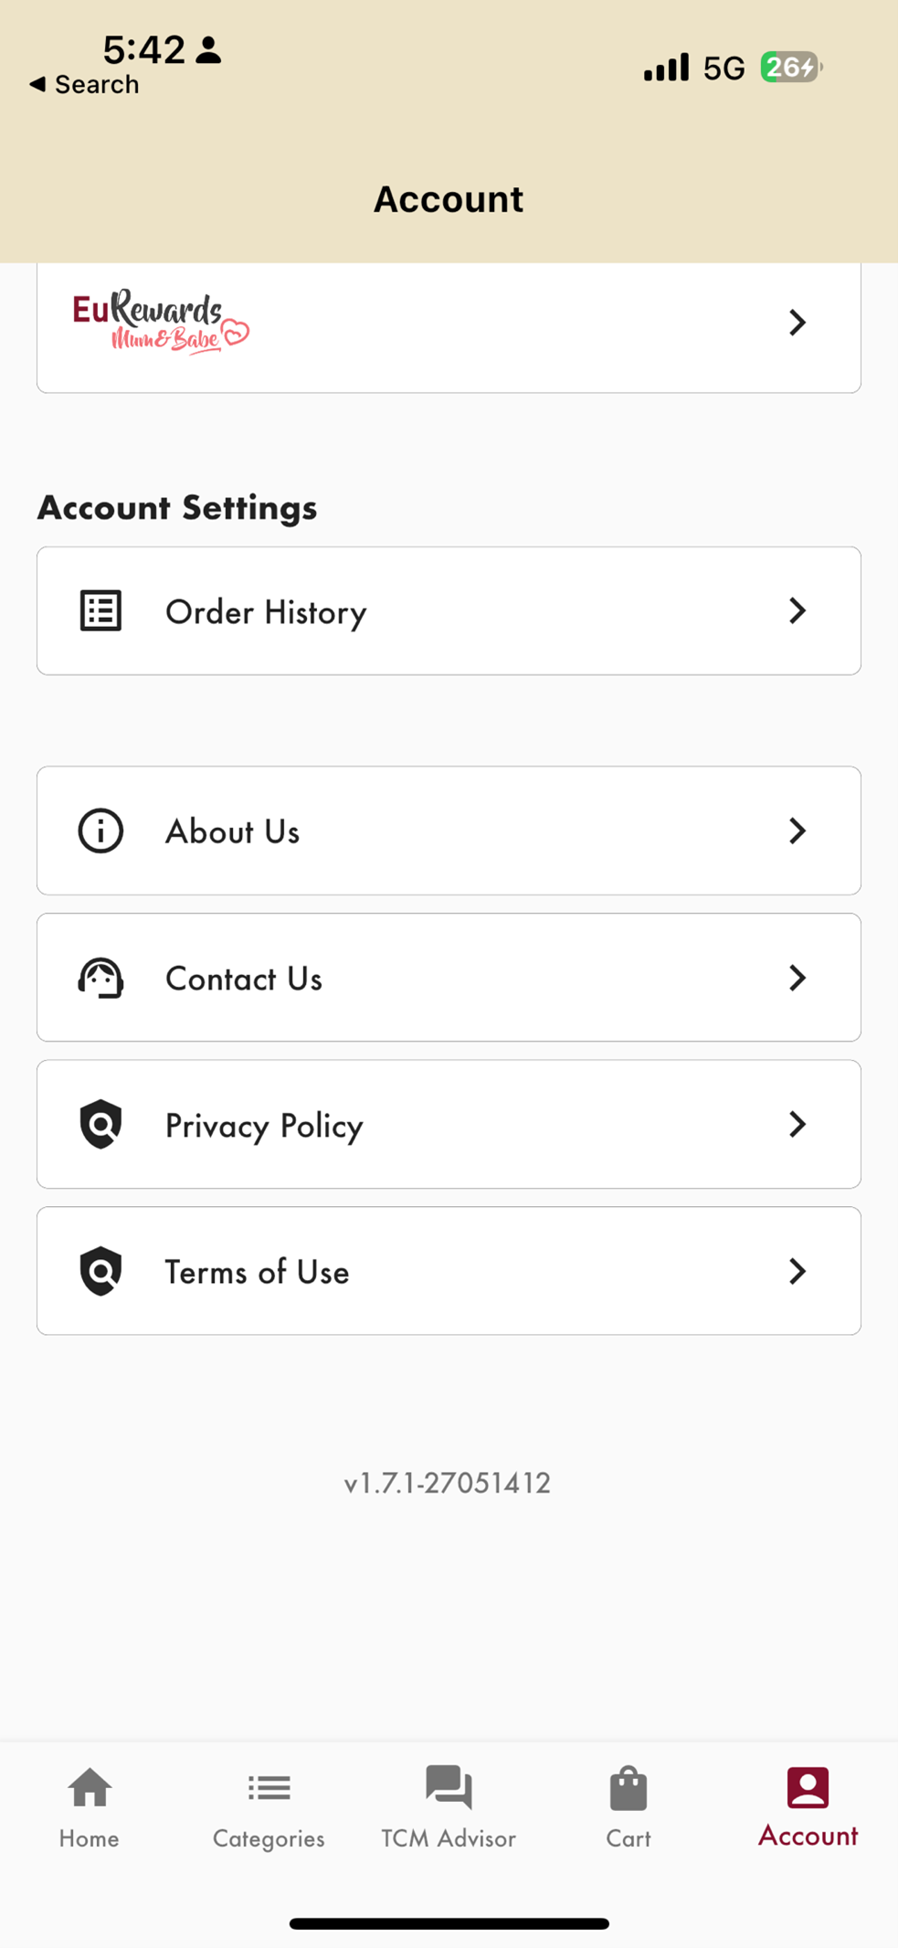Open the Privacy Policy link
Viewport: 898px width, 1948px height.
point(264,1126)
